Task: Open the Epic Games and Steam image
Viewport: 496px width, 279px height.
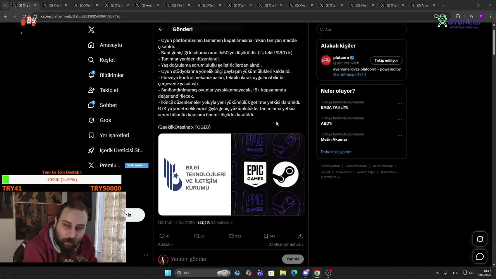Action: [268, 174]
